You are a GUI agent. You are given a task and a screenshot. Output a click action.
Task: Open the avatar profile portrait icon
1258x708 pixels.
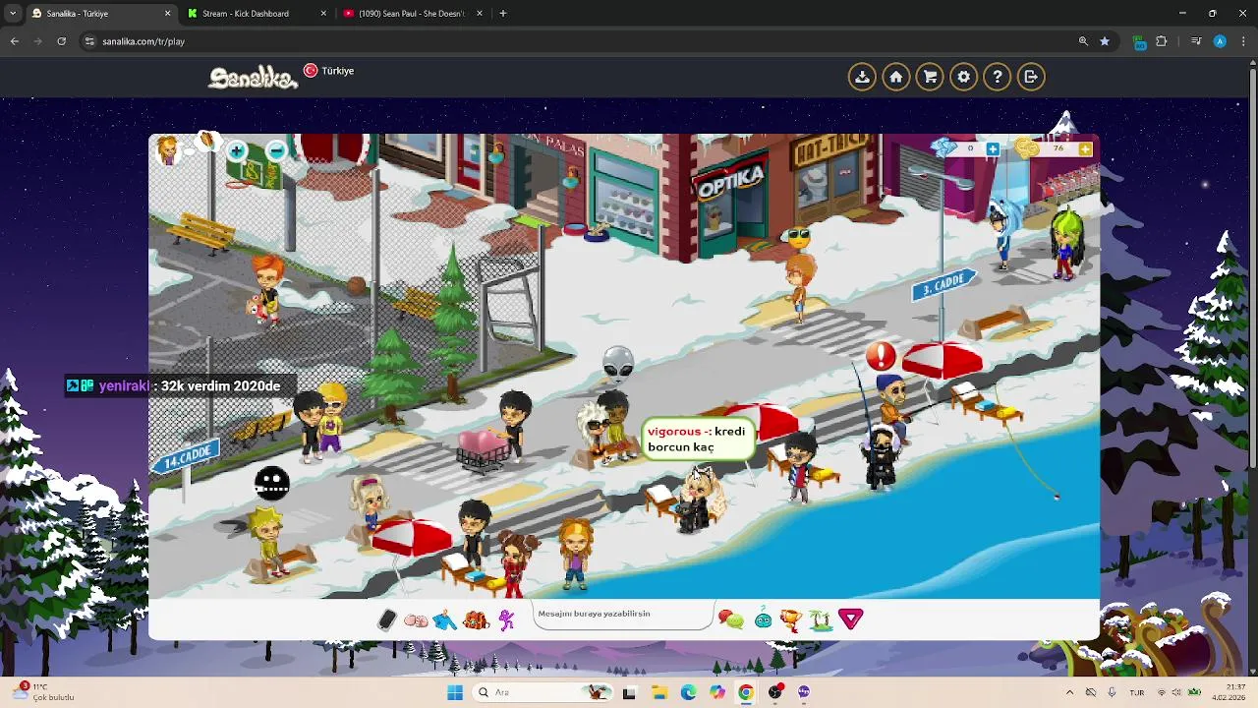(169, 150)
